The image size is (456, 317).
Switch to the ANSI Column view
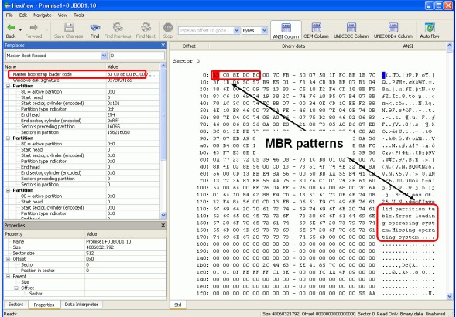(x=286, y=30)
